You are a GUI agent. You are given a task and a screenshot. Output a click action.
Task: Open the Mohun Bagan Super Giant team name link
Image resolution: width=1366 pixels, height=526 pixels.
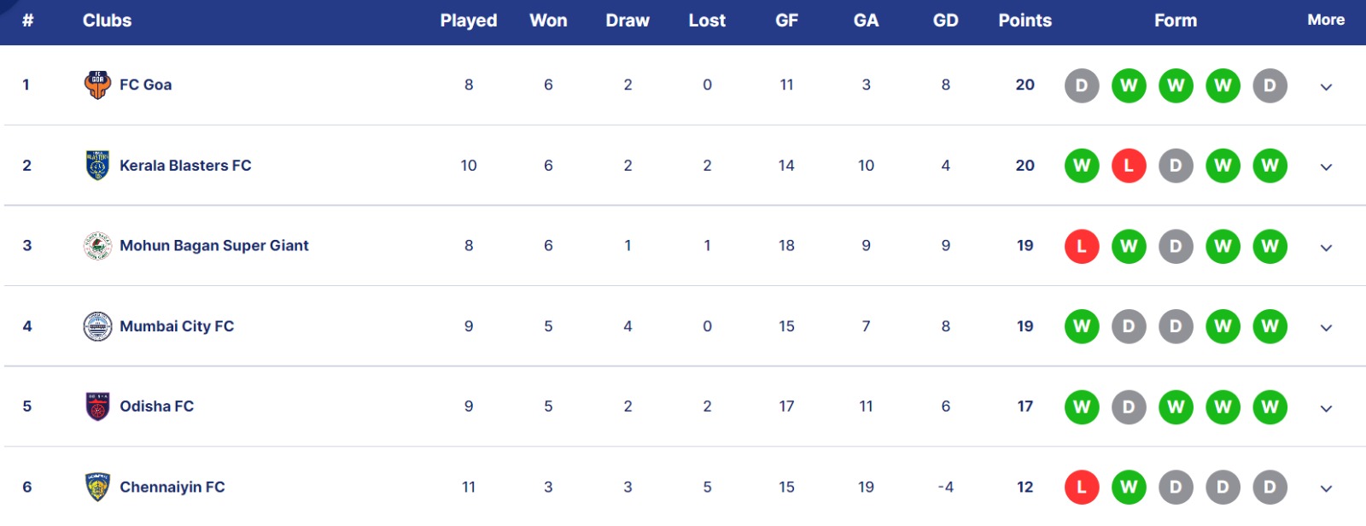(x=213, y=246)
